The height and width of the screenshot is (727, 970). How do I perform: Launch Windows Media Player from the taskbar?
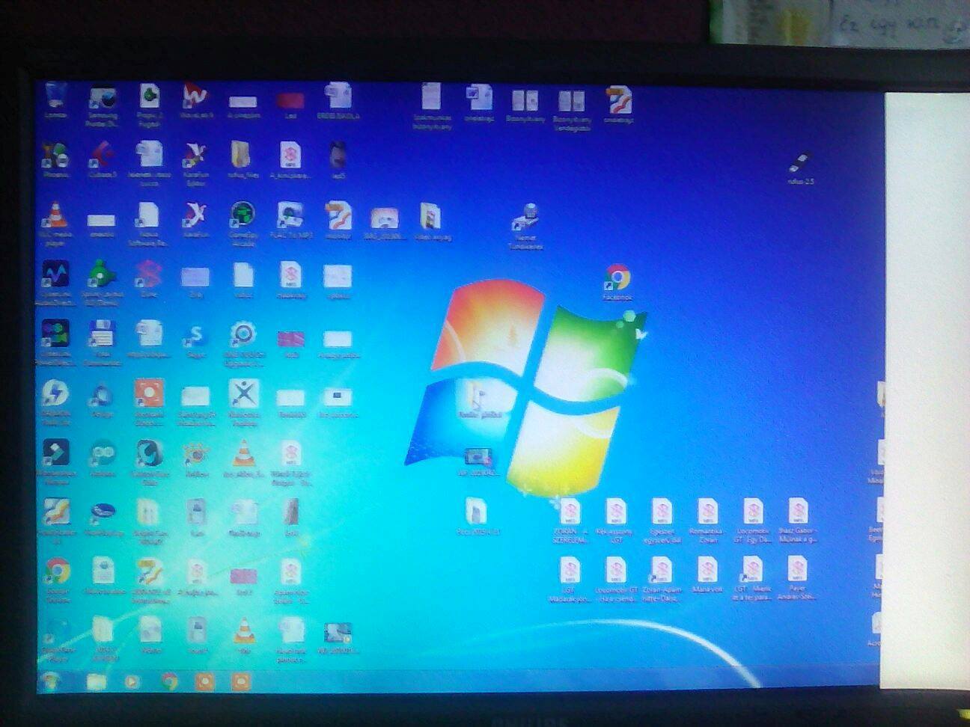[132, 681]
